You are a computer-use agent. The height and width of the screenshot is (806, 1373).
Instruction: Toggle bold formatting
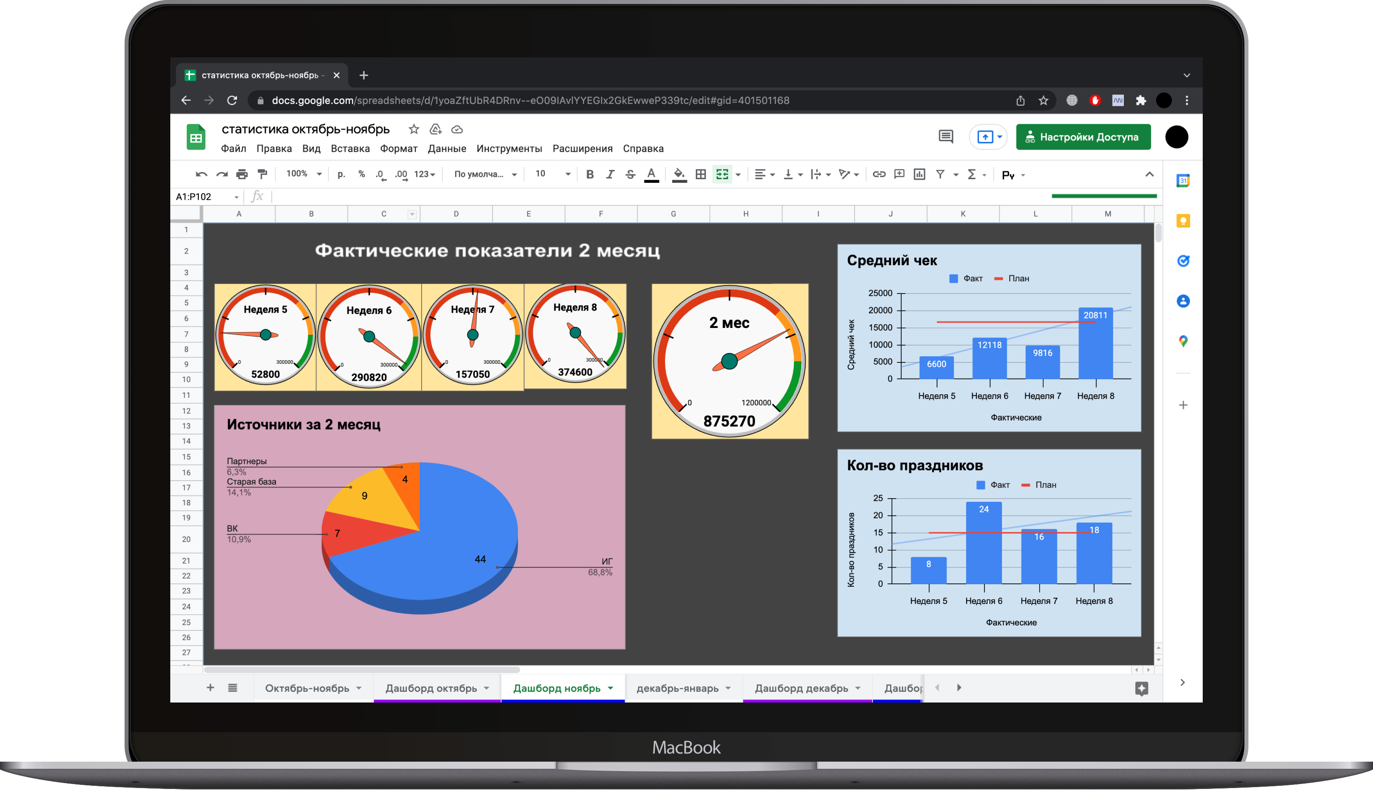point(590,174)
